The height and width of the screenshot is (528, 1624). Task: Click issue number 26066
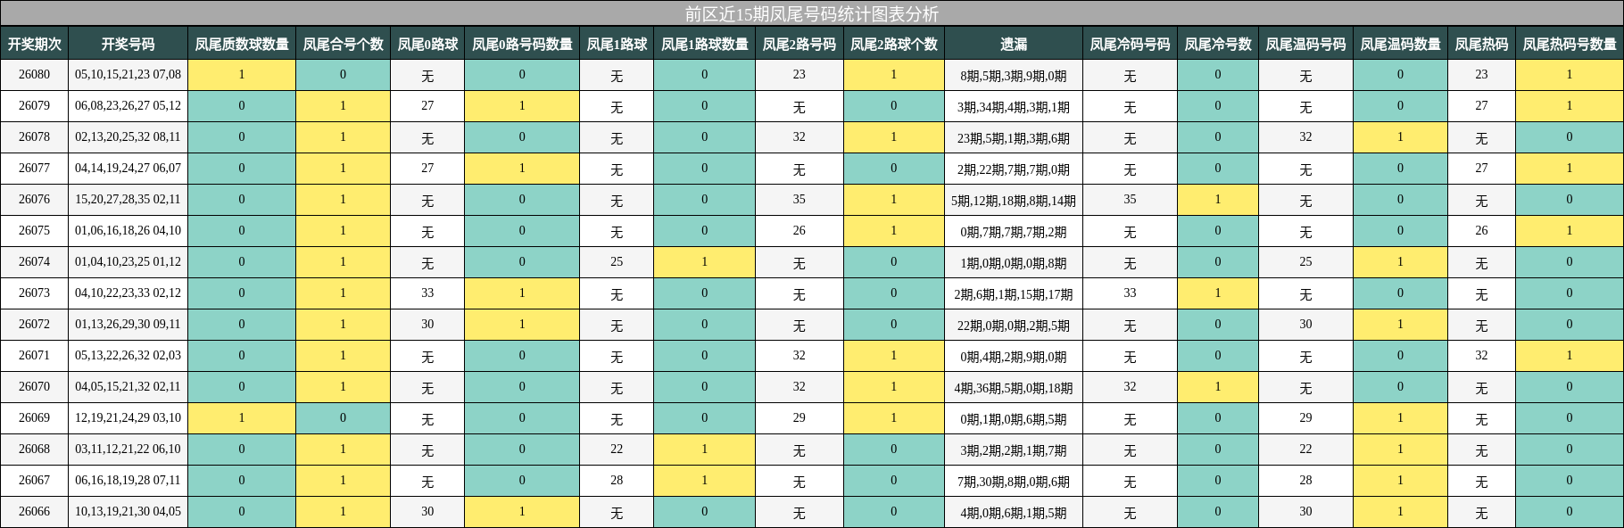pos(34,512)
